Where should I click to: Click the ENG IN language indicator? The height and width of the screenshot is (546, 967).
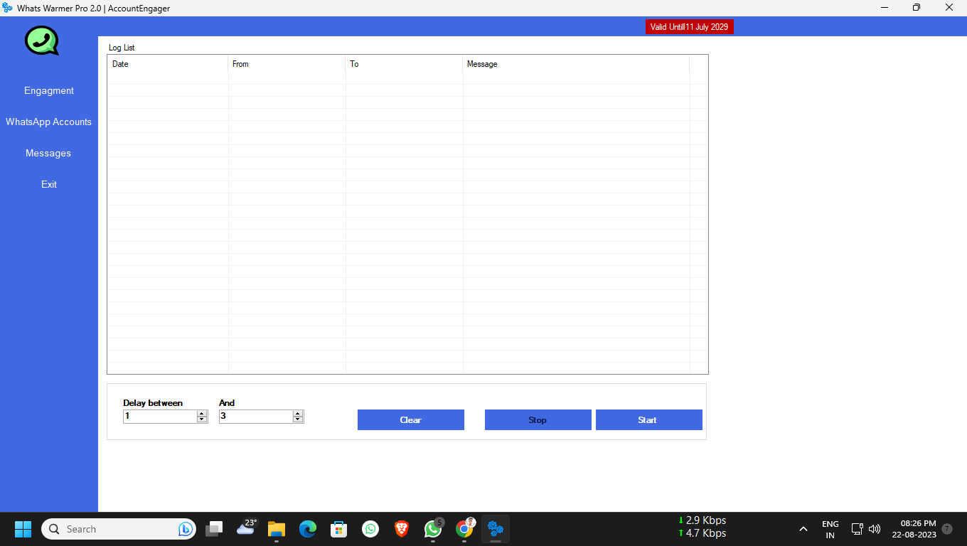coord(830,530)
